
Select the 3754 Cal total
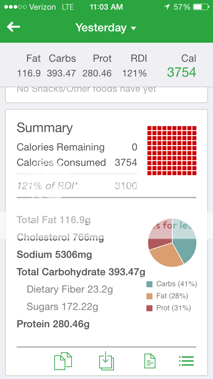[182, 72]
